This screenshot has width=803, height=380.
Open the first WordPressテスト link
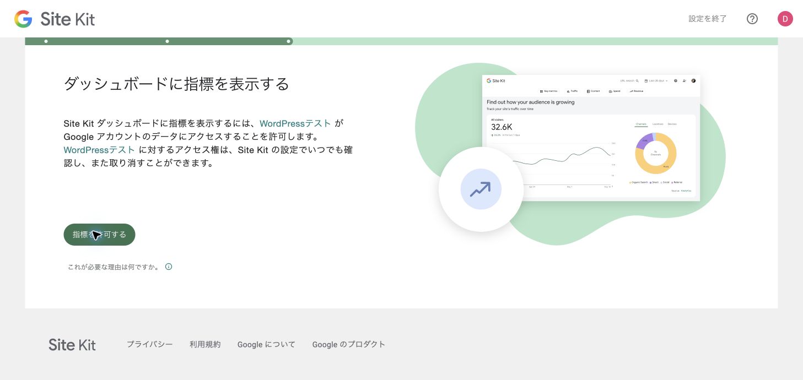(x=295, y=123)
